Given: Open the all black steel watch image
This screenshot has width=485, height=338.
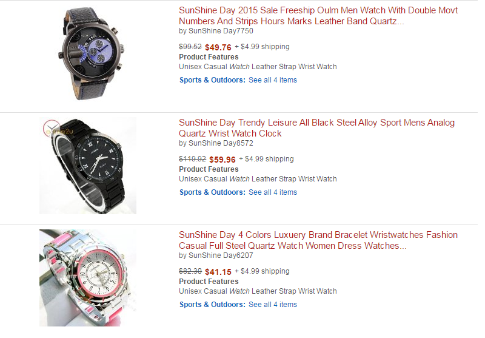Looking at the screenshot, I should point(88,166).
